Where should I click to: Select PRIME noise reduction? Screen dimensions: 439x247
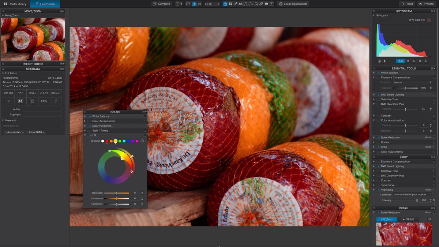pos(408,219)
